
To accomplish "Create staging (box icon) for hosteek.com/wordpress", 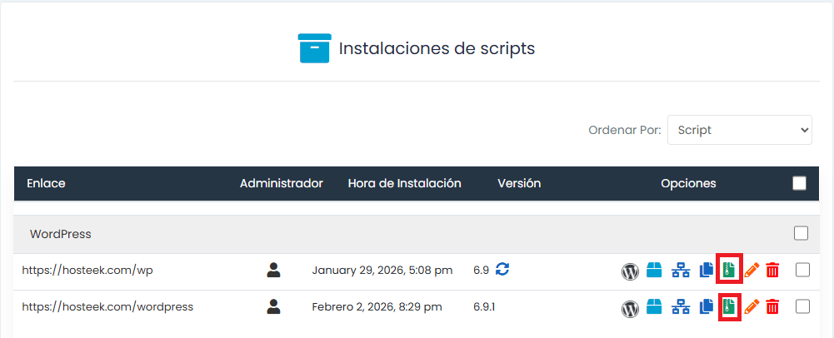I will [x=654, y=306].
